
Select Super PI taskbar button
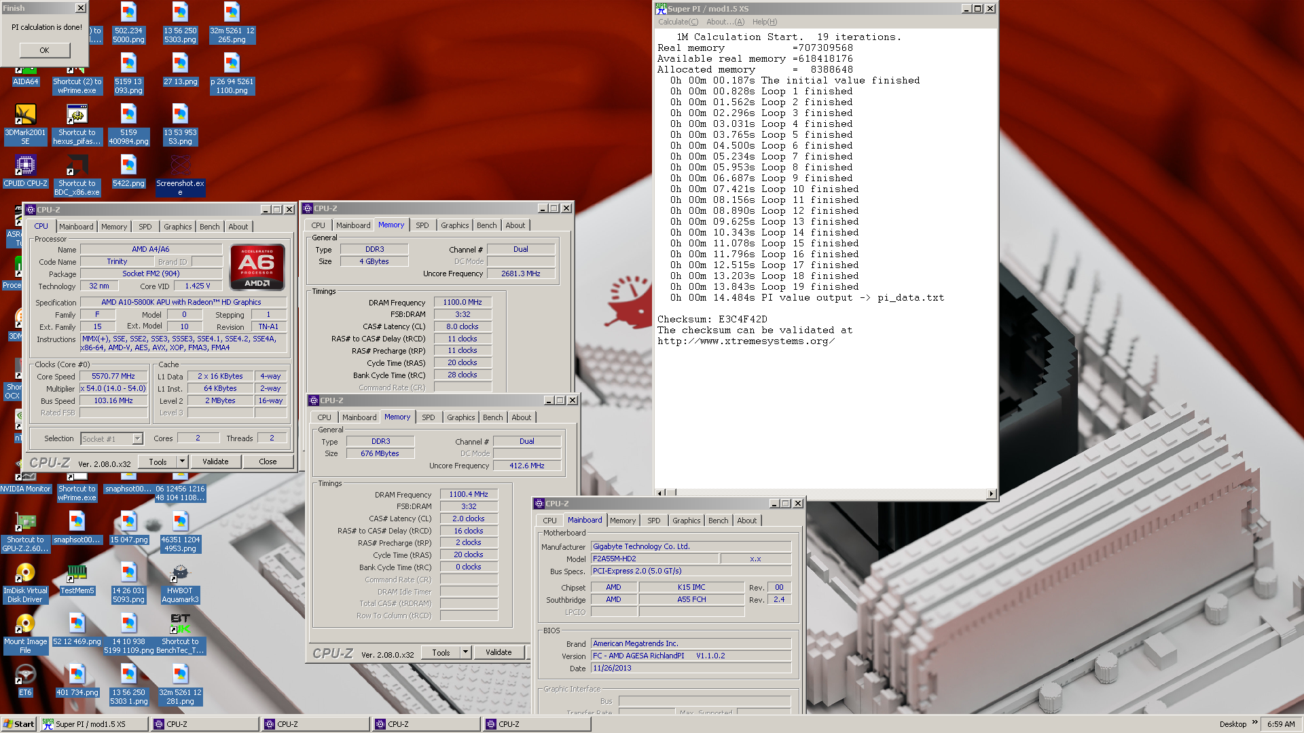coord(94,724)
